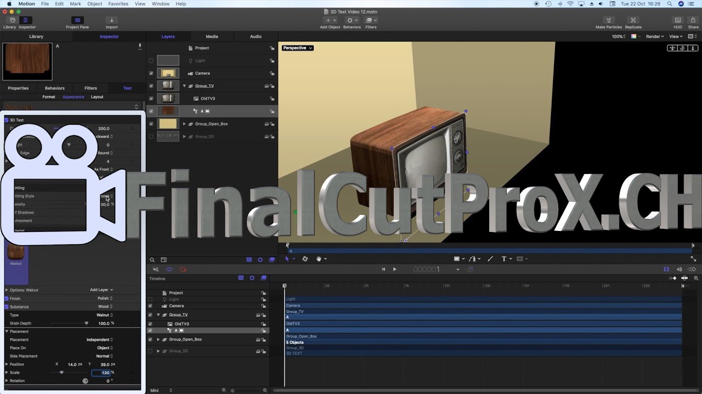This screenshot has height=394, width=702.
Task: Zoom the timeline with the magnifier icon
Action: pos(697,279)
